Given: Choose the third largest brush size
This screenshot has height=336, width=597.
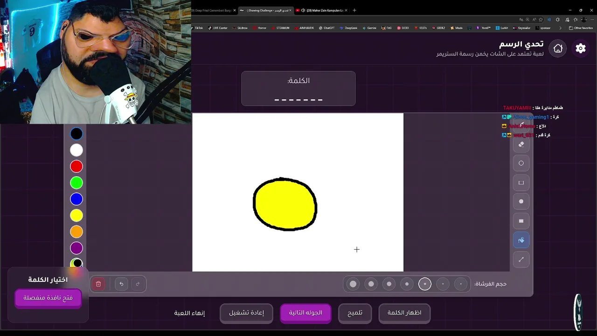Looking at the screenshot, I should [x=389, y=284].
